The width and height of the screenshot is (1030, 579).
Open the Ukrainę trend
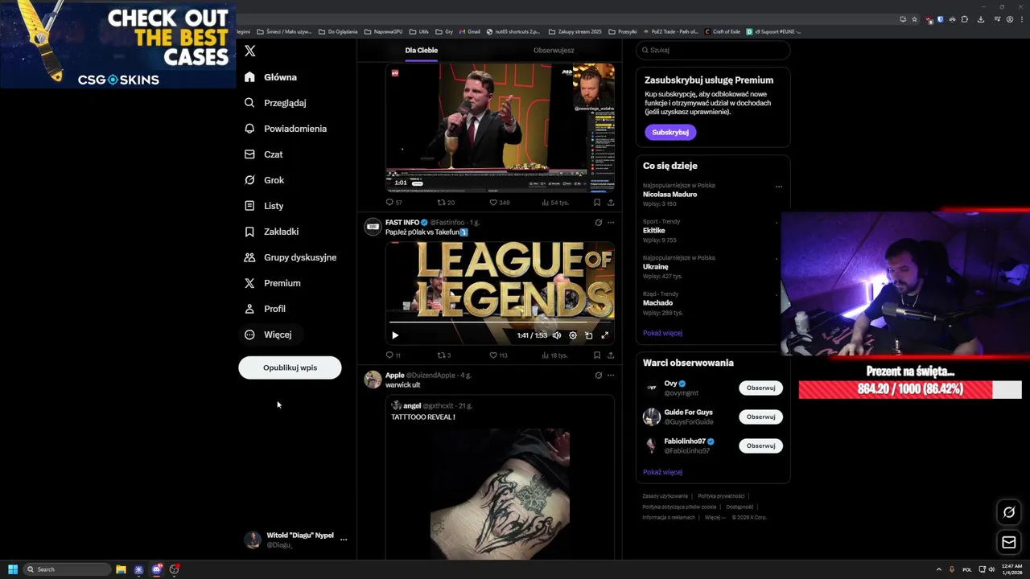click(655, 267)
